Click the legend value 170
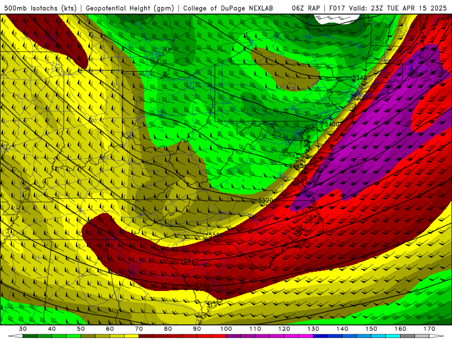 (x=429, y=329)
